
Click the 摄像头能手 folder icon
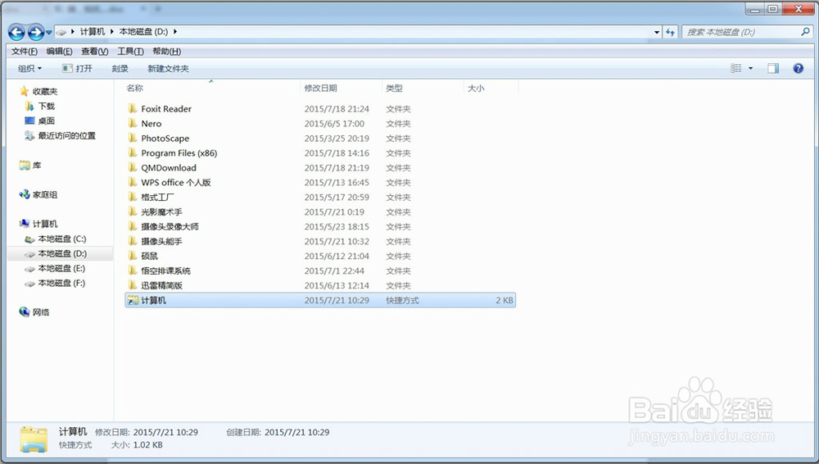click(133, 241)
